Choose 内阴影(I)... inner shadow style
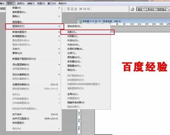170x135 pixels. (x=86, y=36)
